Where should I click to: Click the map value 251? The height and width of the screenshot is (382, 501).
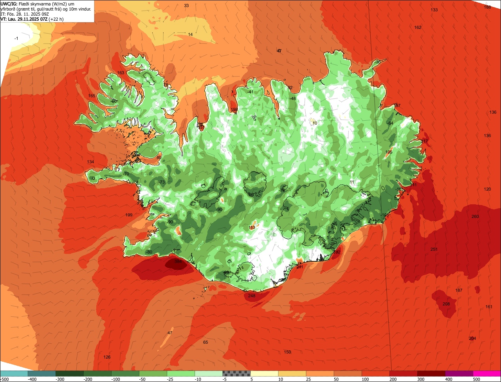click(434, 249)
